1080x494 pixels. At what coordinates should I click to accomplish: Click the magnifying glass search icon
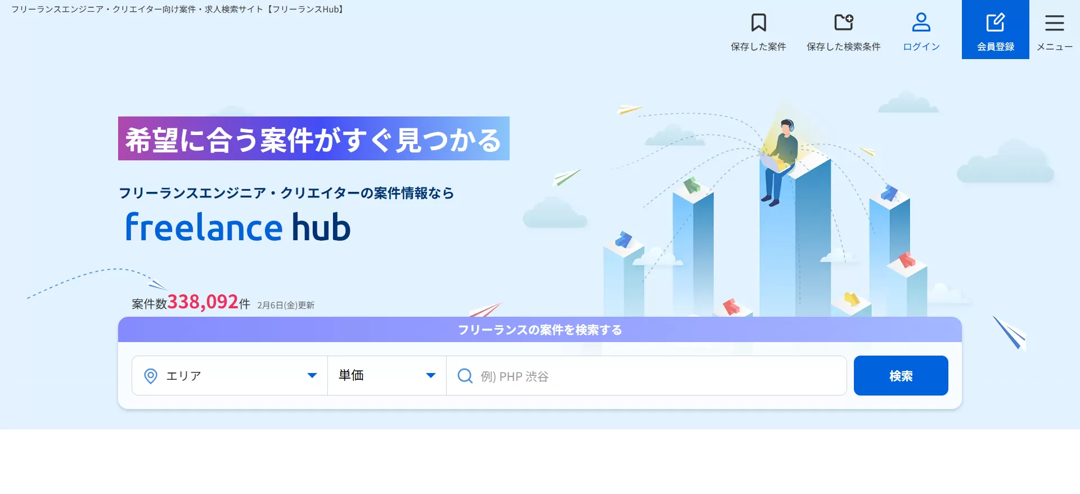(x=465, y=376)
